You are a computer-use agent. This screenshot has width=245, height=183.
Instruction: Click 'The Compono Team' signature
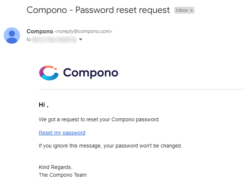63,175
